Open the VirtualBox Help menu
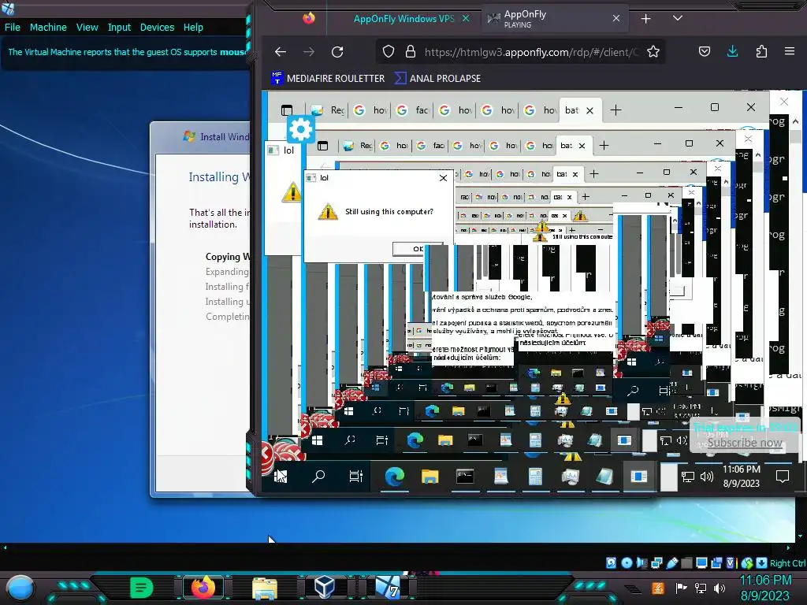The width and height of the screenshot is (807, 605). [x=193, y=28]
